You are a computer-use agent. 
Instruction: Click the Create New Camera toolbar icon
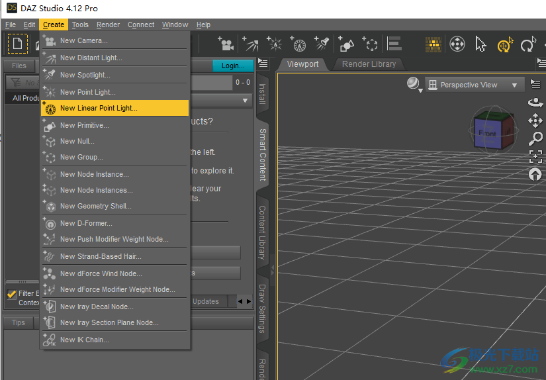[226, 44]
